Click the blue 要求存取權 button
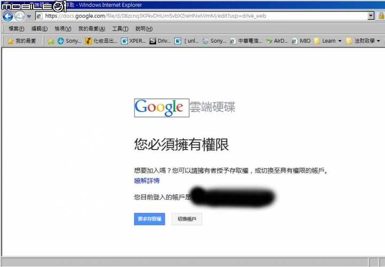This screenshot has width=385, height=267. point(149,219)
